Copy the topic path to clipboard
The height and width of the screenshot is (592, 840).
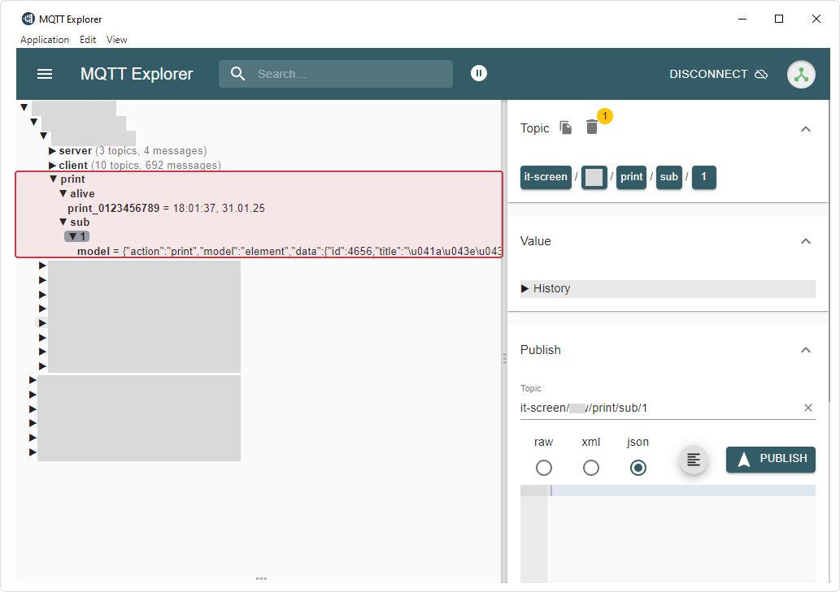pyautogui.click(x=566, y=127)
